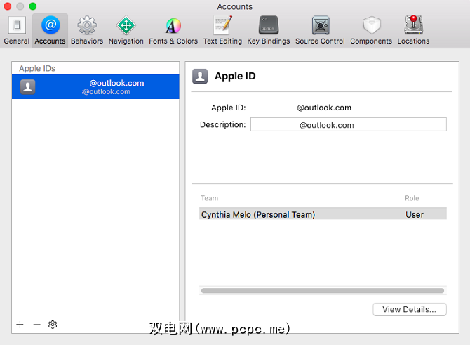Zoom the window with green button
Screen dimensions: 470x345
33,6
